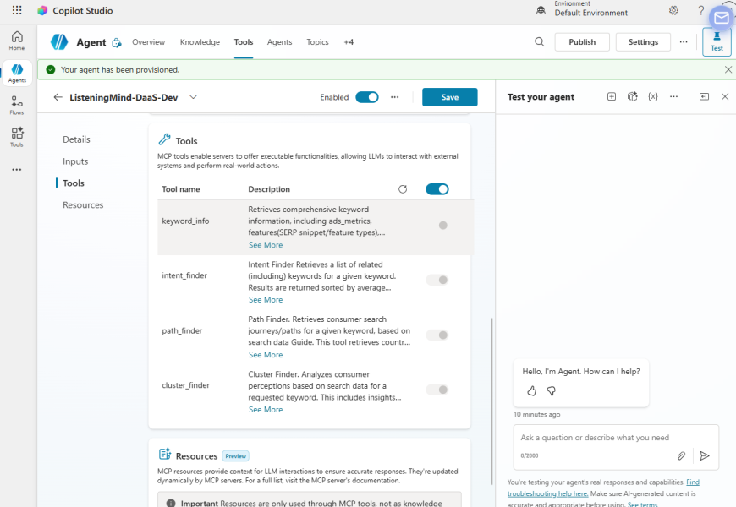
Task: Switch to the Knowledge tab
Action: tap(200, 42)
